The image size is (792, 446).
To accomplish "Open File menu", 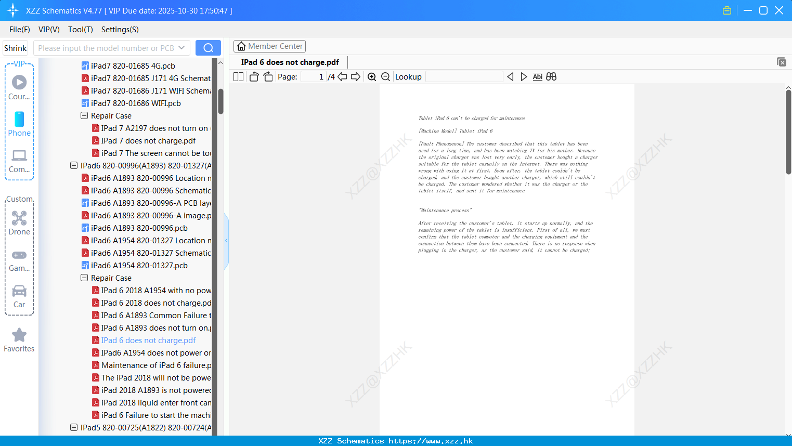I will (19, 30).
